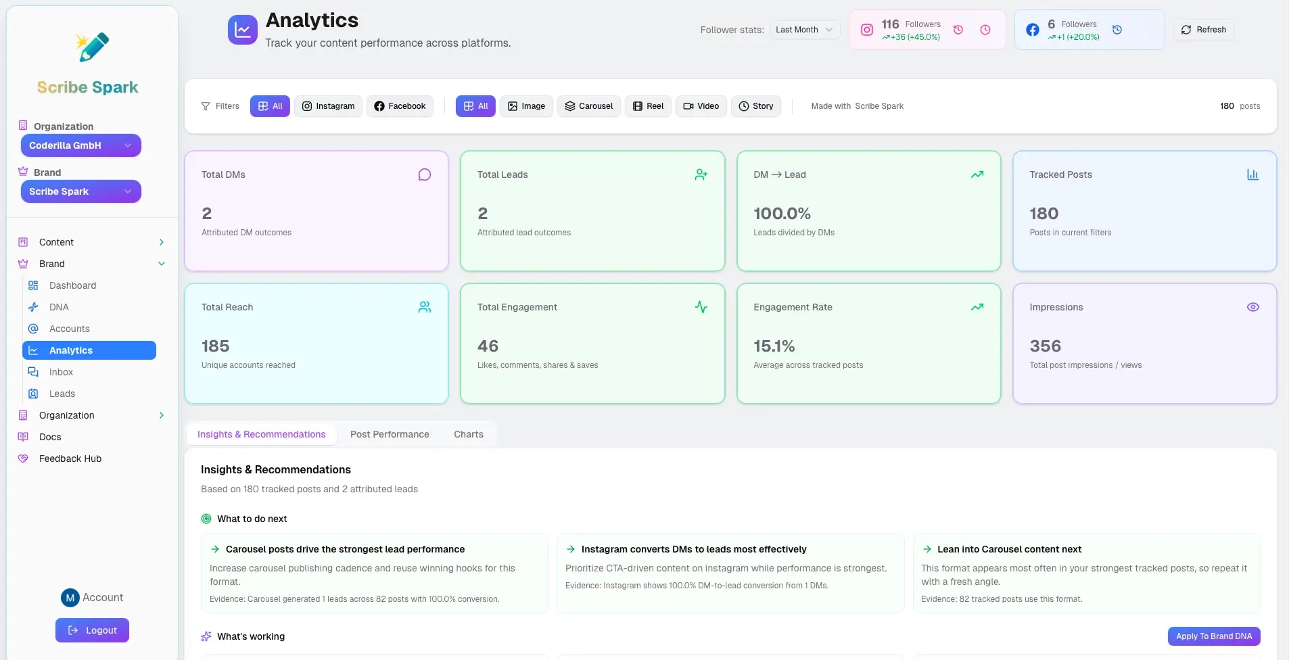This screenshot has width=1289, height=660.
Task: Switch to the Post Performance tab
Action: tap(390, 434)
